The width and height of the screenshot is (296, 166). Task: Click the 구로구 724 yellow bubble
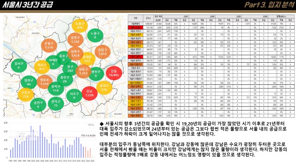point(26,95)
